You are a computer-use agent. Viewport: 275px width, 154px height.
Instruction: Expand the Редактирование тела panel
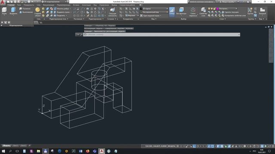(59, 19)
